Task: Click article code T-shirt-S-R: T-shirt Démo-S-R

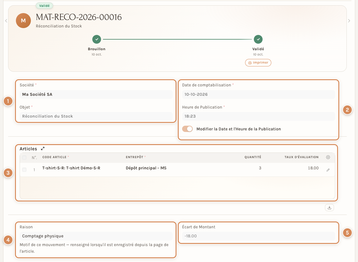Action: 71,168
